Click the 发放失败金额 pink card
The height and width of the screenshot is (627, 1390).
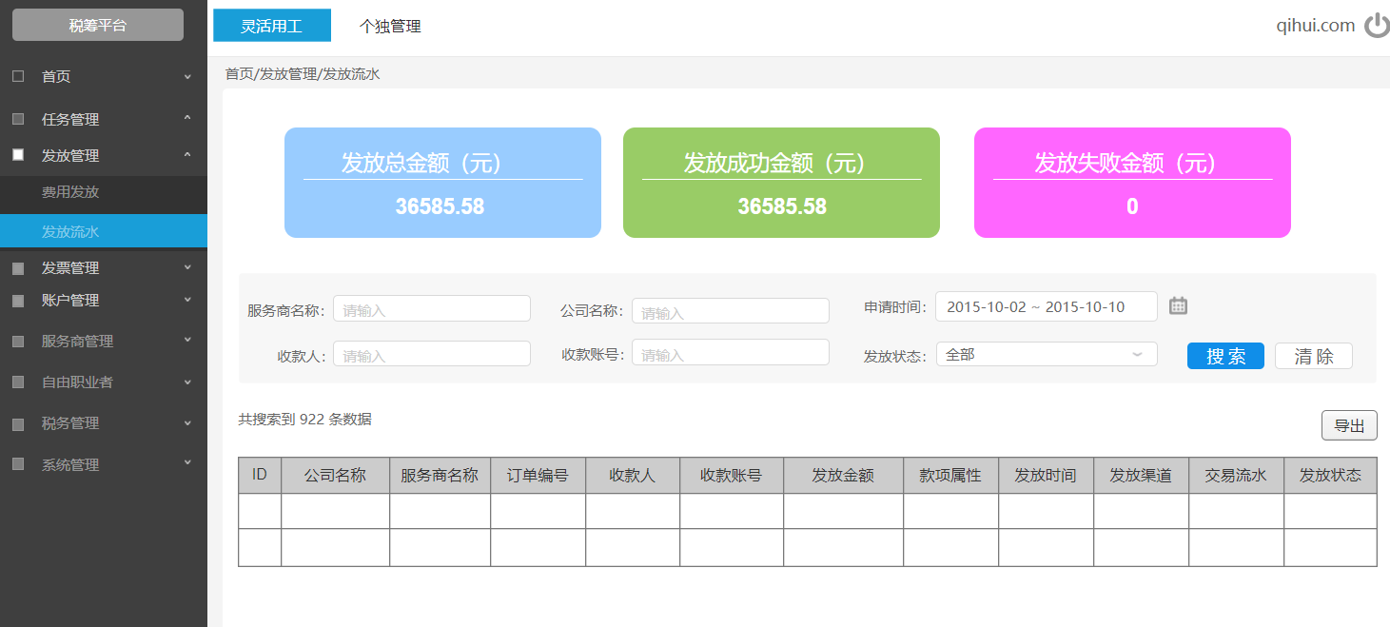point(1132,183)
